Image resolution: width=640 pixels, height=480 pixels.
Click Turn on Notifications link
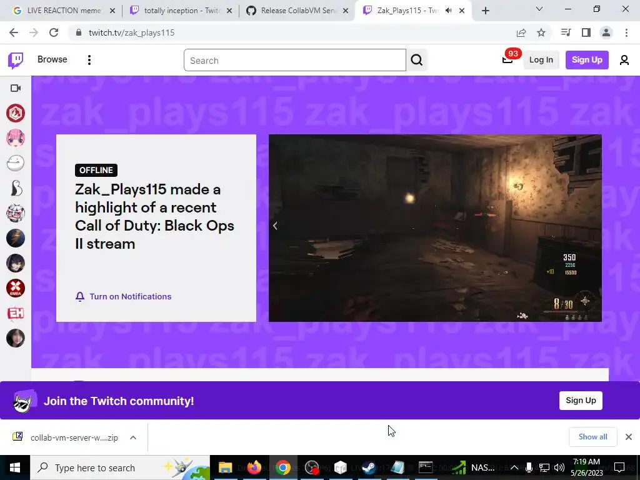point(130,297)
